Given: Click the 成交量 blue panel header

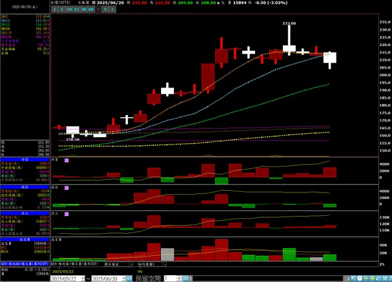Looking at the screenshot, I should (x=25, y=240).
